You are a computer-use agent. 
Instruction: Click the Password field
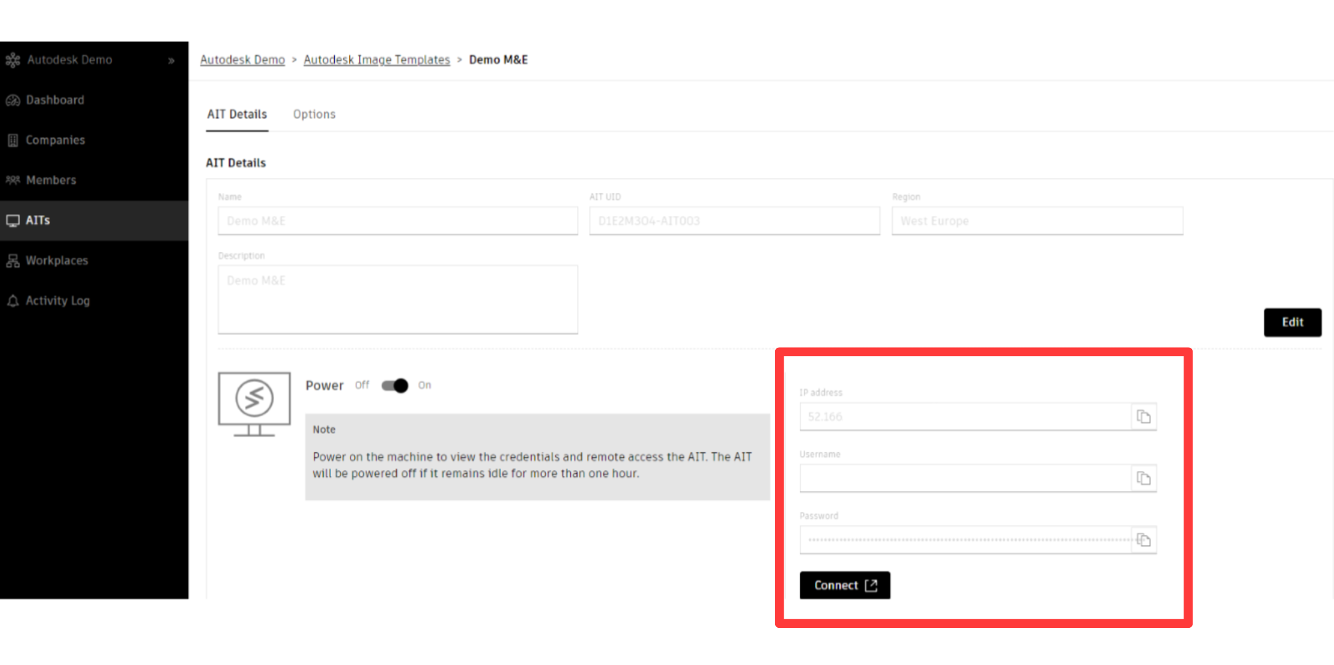(x=965, y=540)
